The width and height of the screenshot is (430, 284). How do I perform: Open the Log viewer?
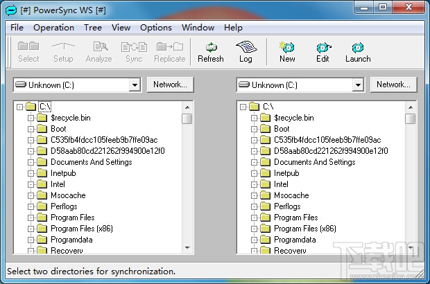pyautogui.click(x=246, y=52)
